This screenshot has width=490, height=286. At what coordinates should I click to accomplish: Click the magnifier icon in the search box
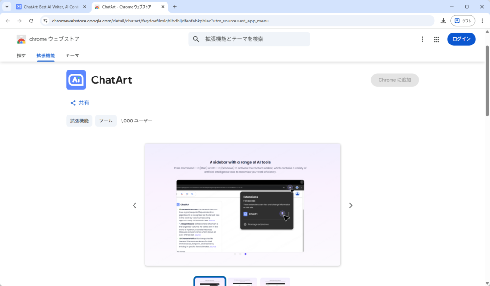(196, 39)
